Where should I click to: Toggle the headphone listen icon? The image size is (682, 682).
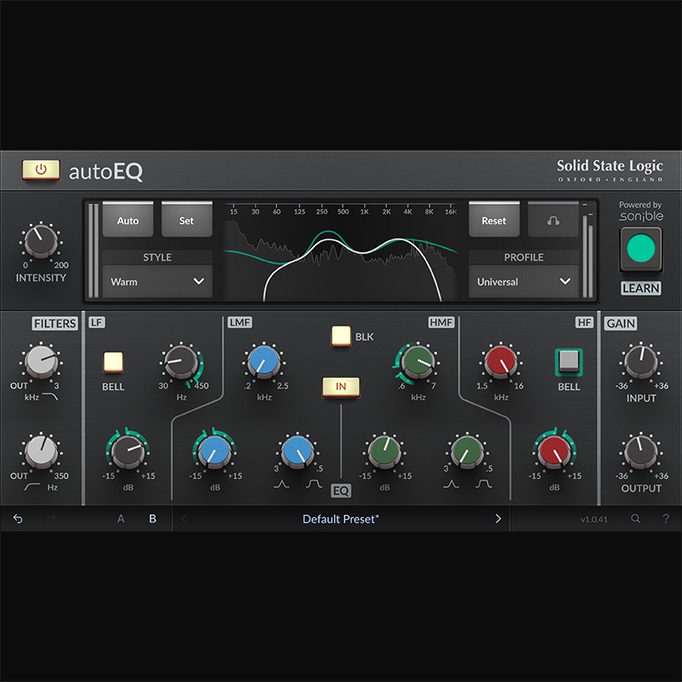click(553, 220)
